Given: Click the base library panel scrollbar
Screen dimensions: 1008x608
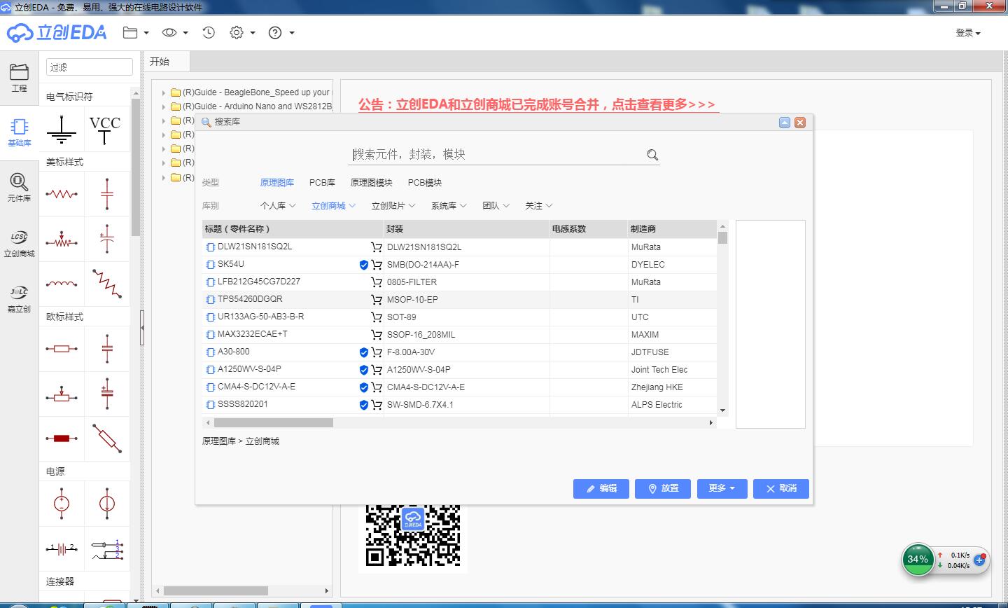Looking at the screenshot, I should pos(135,168).
